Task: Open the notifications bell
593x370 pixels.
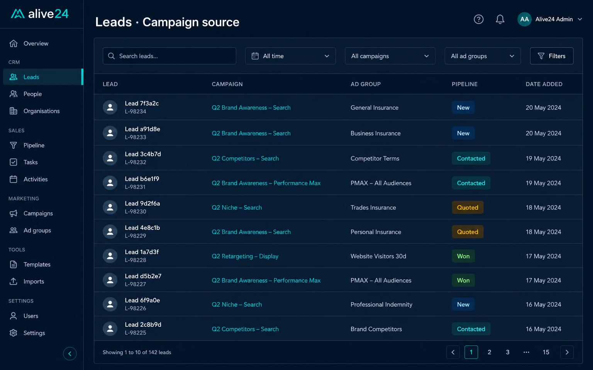Action: coord(500,19)
